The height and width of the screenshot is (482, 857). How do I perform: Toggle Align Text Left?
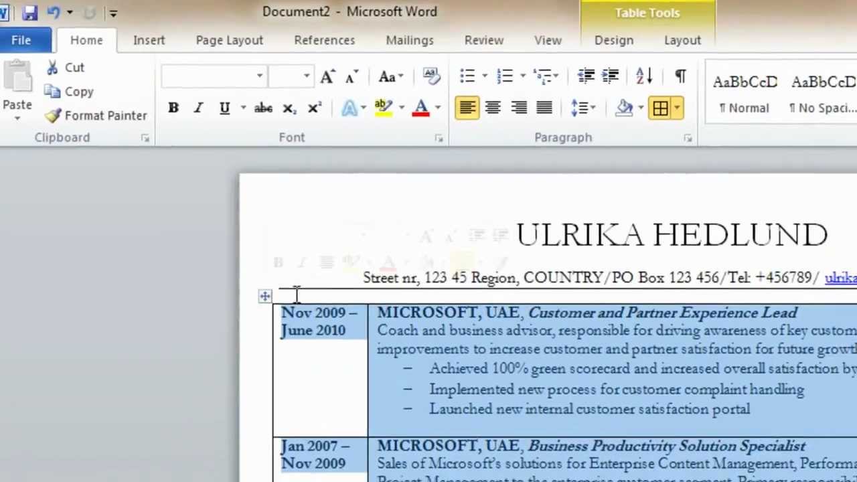tap(467, 108)
